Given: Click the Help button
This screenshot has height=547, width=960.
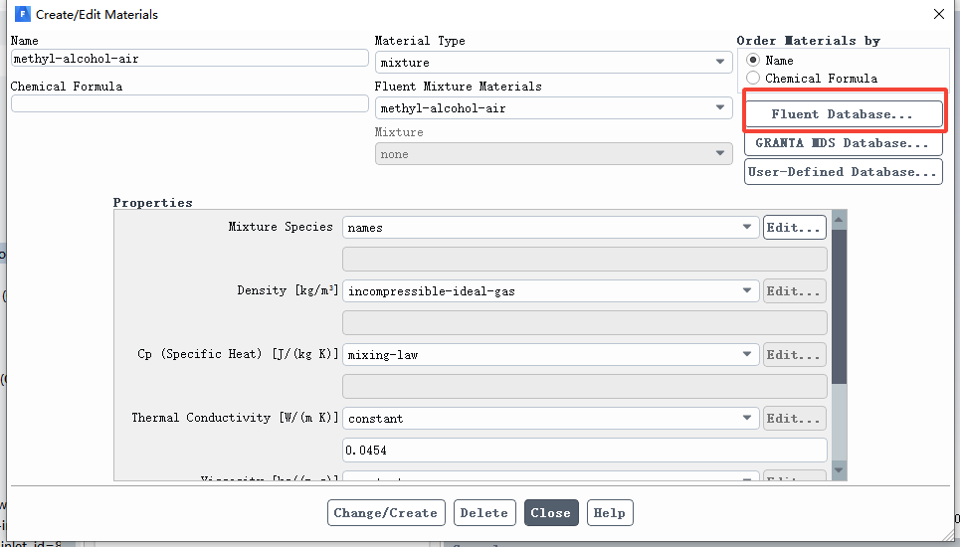Looking at the screenshot, I should point(609,513).
